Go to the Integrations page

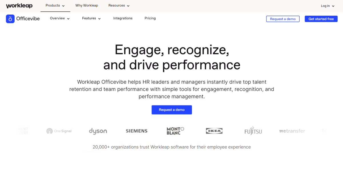[123, 18]
